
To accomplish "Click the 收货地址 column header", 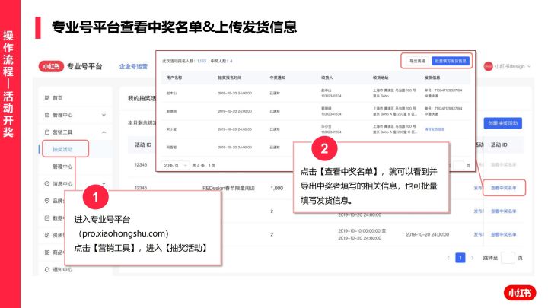I will (381, 78).
